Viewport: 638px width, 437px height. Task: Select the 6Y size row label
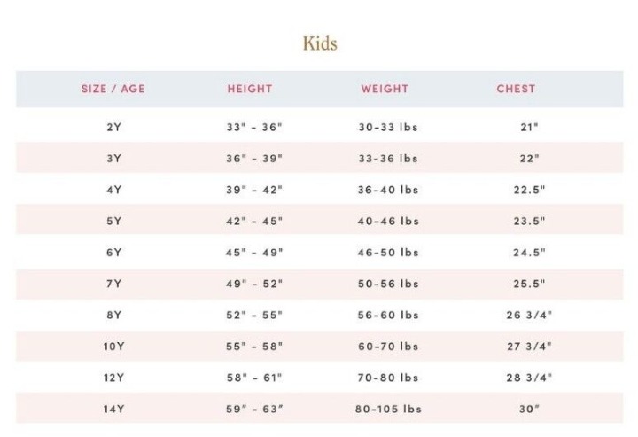click(x=114, y=253)
